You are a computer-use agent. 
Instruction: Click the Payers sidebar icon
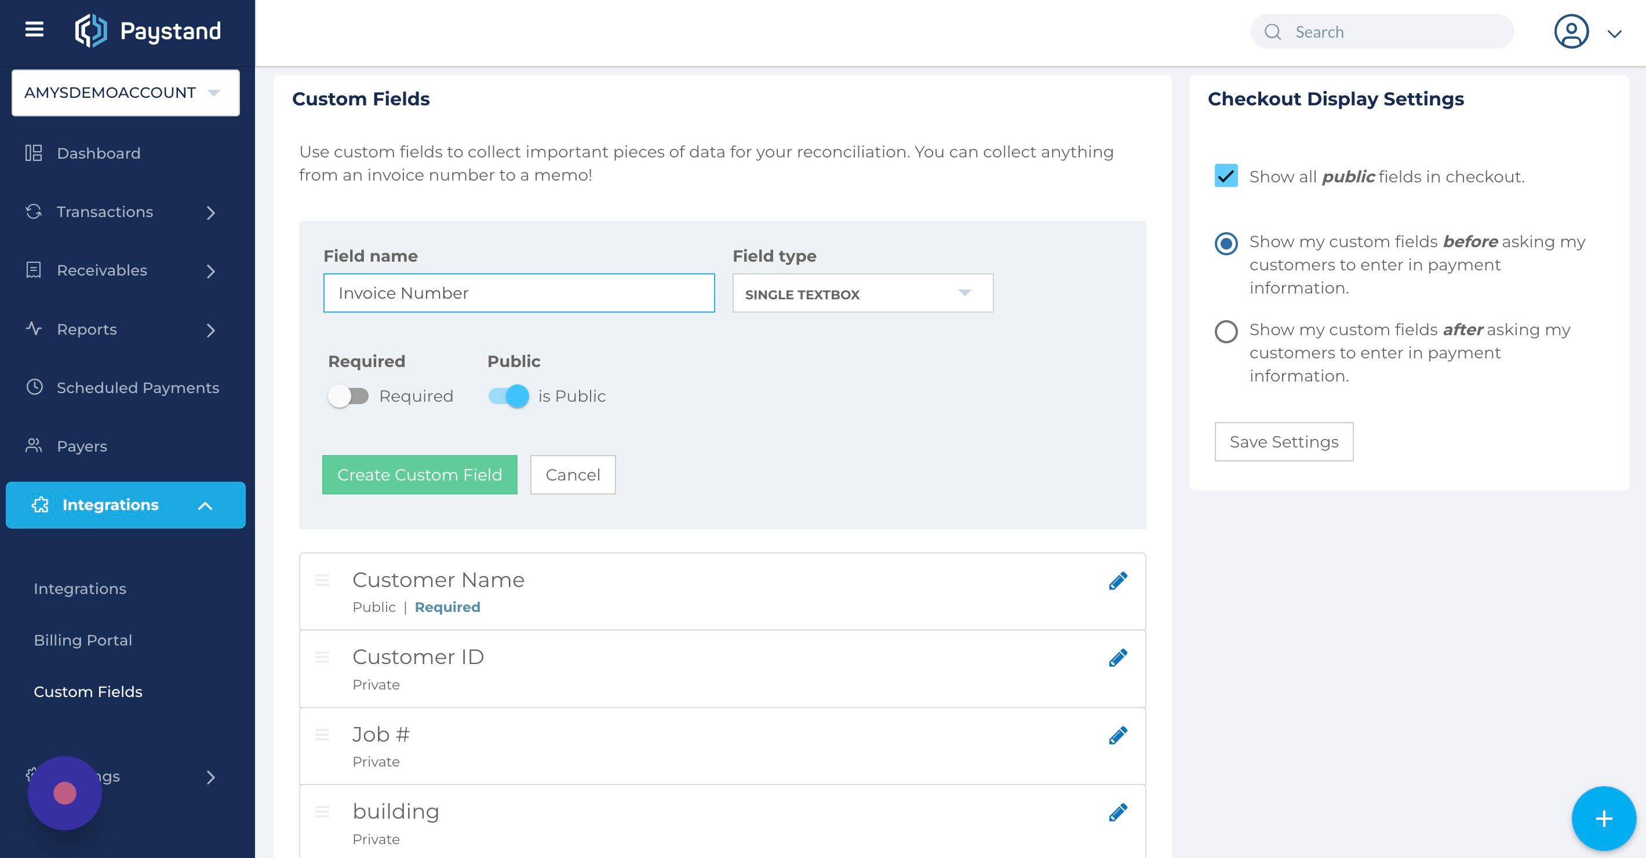coord(35,446)
